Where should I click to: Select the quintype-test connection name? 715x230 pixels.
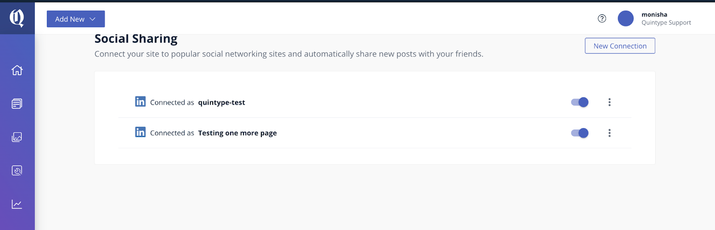222,102
